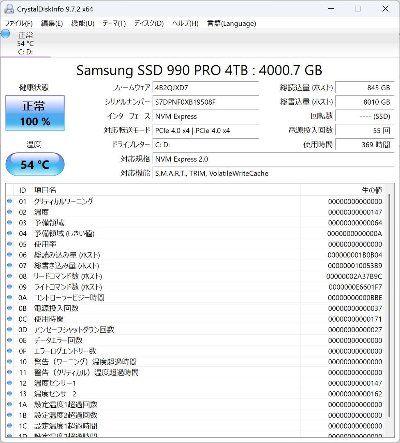Click the blue indicator for the 温度 attribute
The height and width of the screenshot is (443, 400).
tap(9, 212)
